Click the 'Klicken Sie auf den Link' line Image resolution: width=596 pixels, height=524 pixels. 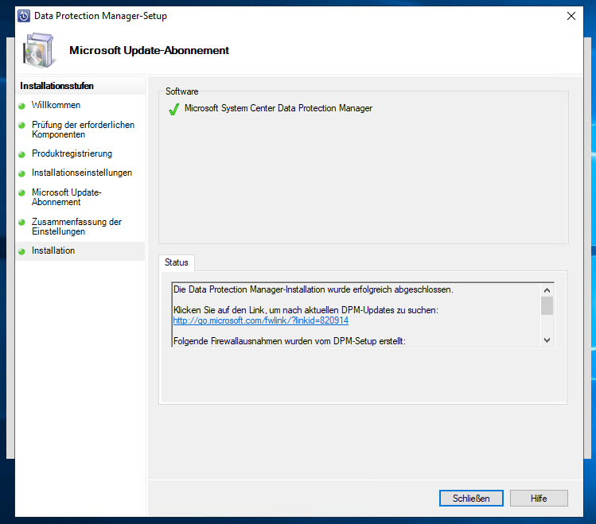coord(306,310)
